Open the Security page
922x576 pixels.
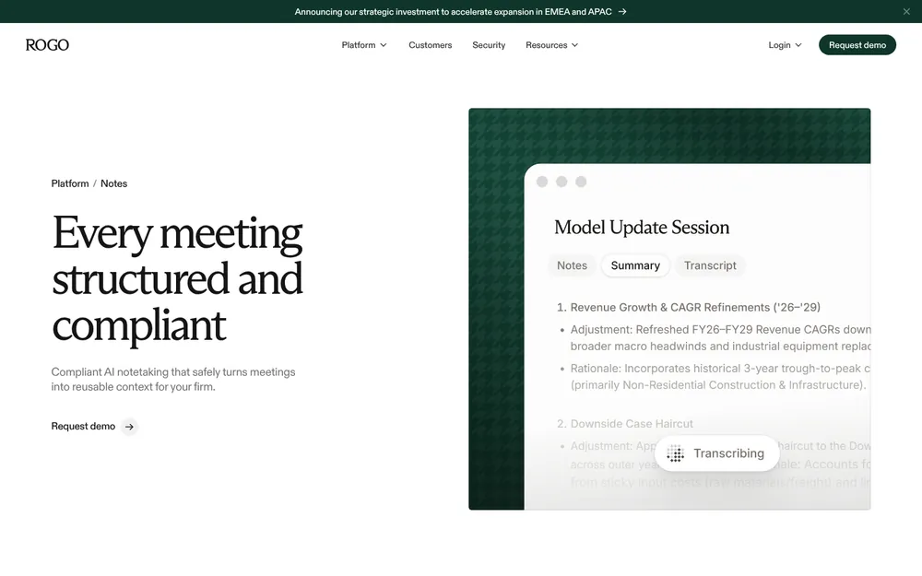coord(489,45)
